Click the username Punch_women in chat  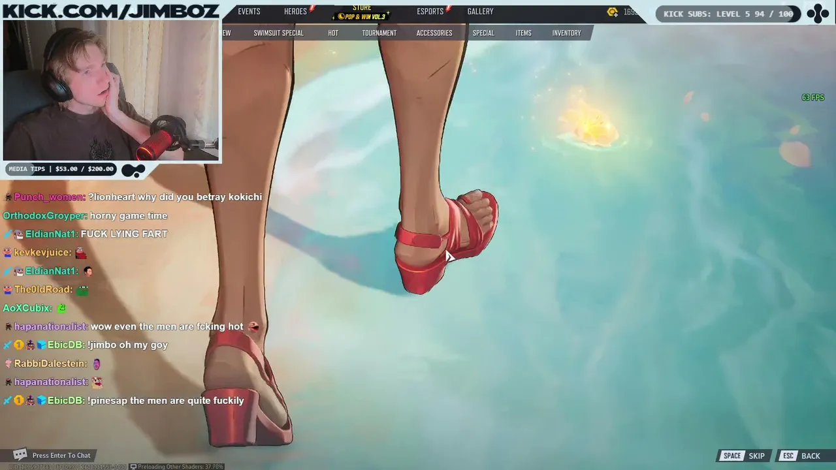(x=50, y=197)
